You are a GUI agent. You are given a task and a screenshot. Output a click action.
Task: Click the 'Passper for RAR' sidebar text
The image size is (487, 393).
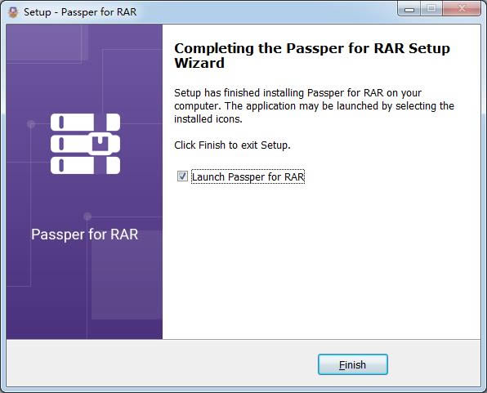84,234
